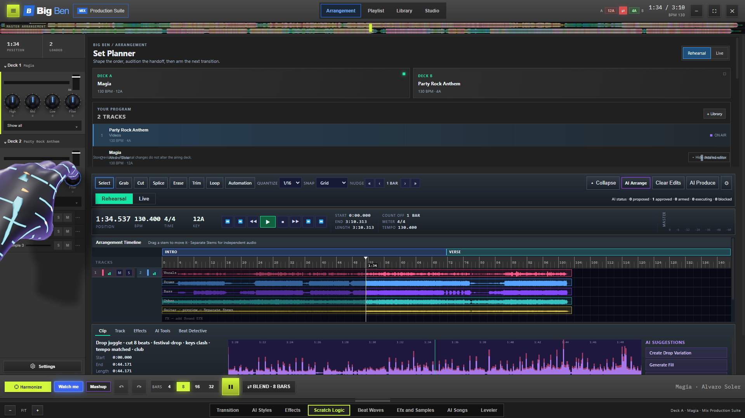Click the rewind transport button
745x418 pixels.
point(253,221)
